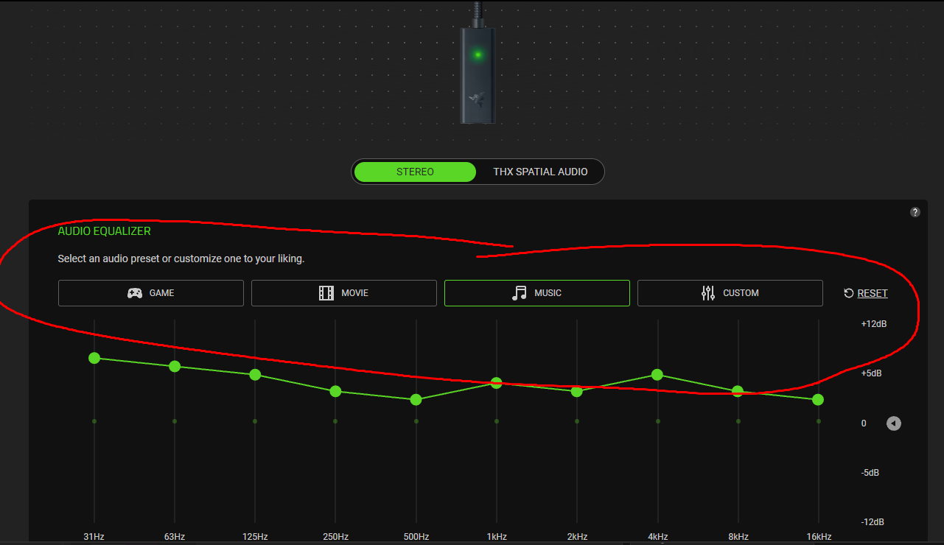Click the 63Hz equalizer slider handle
The height and width of the screenshot is (545, 944).
tap(175, 366)
